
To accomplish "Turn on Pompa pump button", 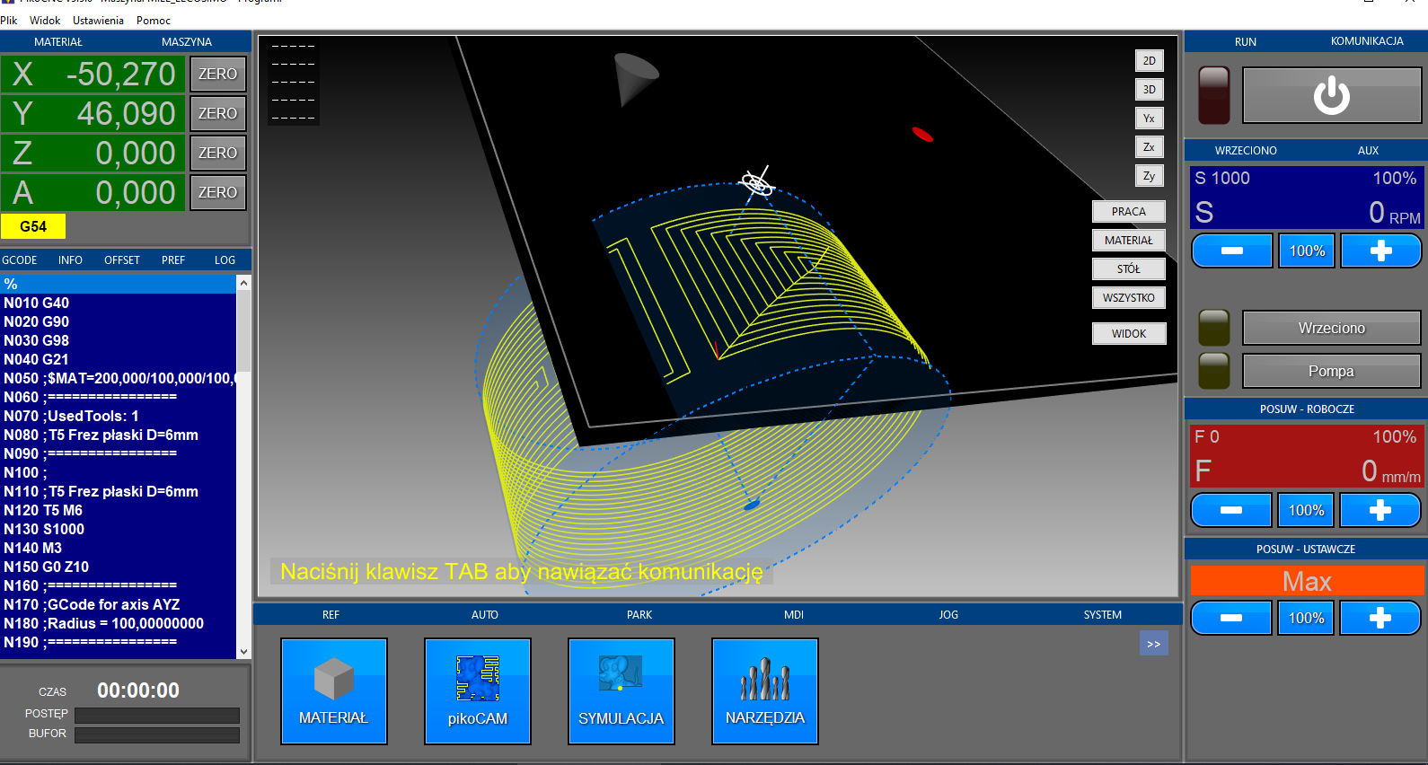I will point(1332,371).
